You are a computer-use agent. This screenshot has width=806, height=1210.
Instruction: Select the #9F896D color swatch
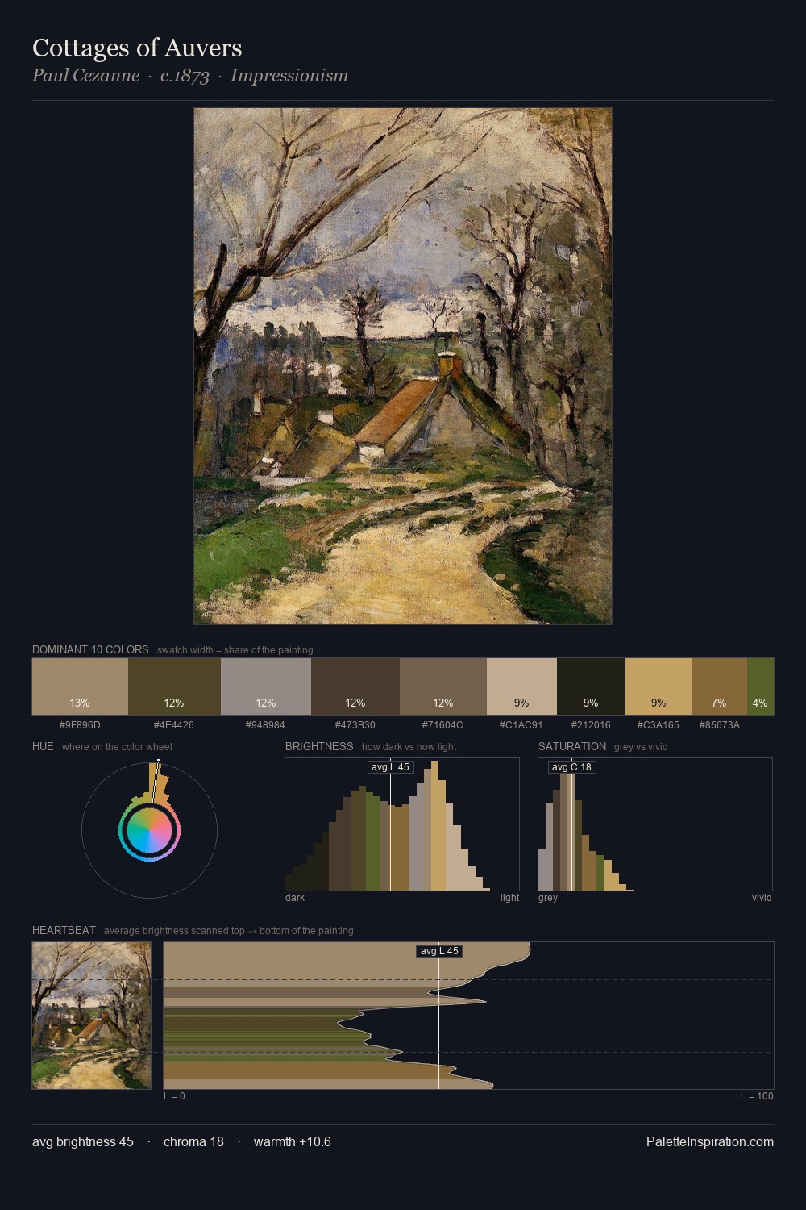80,686
